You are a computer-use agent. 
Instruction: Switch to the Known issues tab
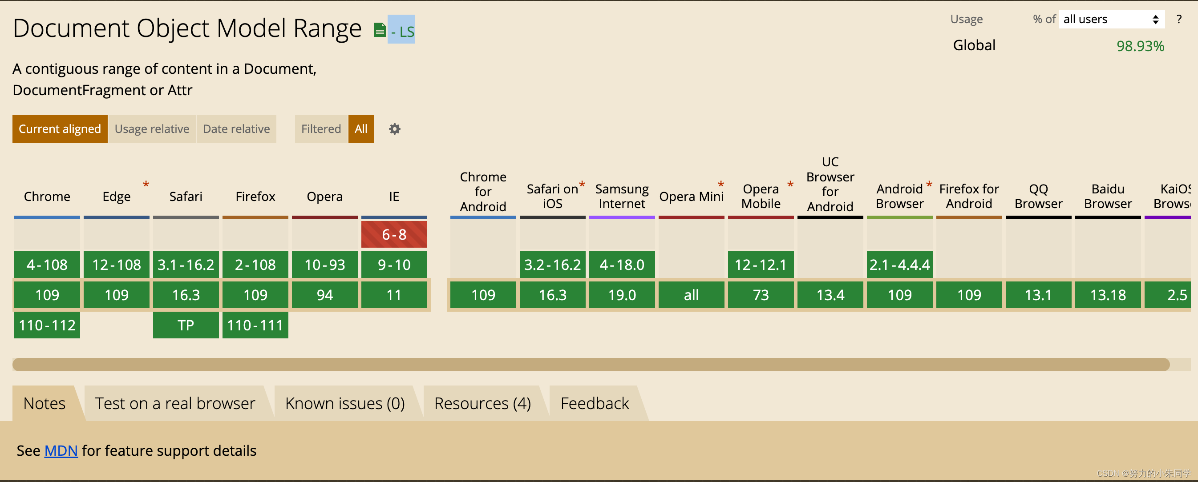click(345, 403)
